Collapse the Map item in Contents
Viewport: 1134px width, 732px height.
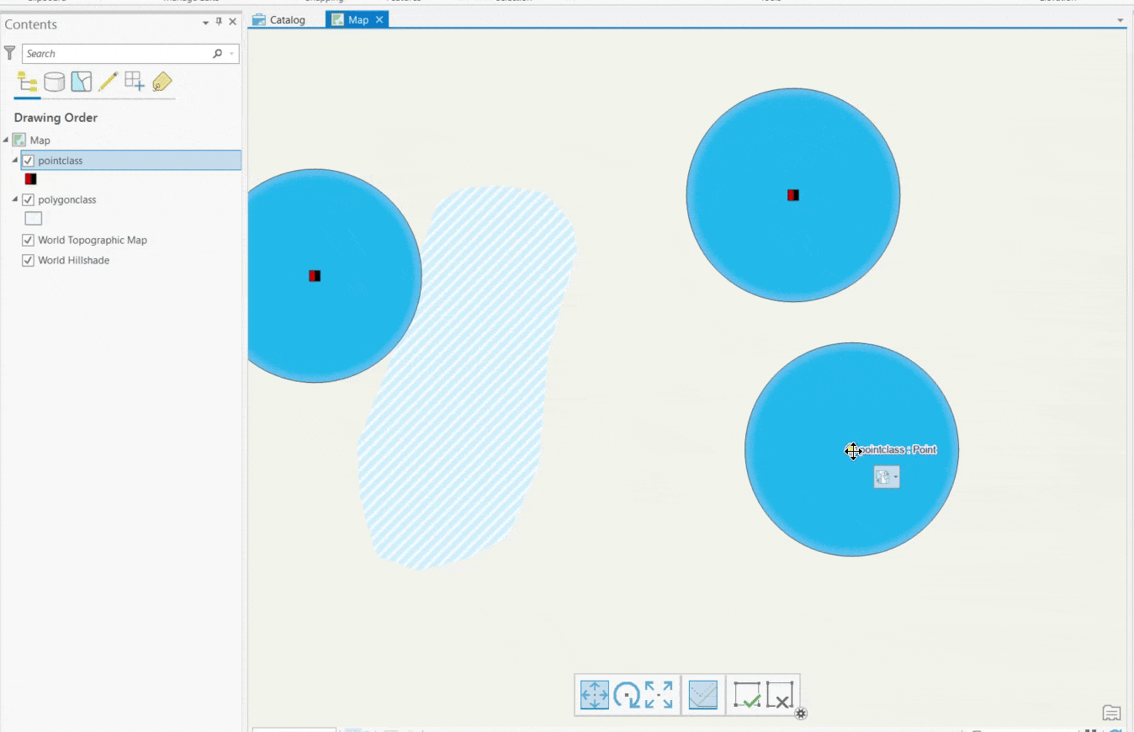[x=5, y=140]
